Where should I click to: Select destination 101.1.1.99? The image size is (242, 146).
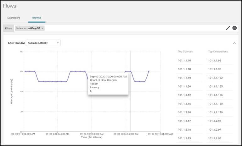pyautogui.click(x=215, y=69)
